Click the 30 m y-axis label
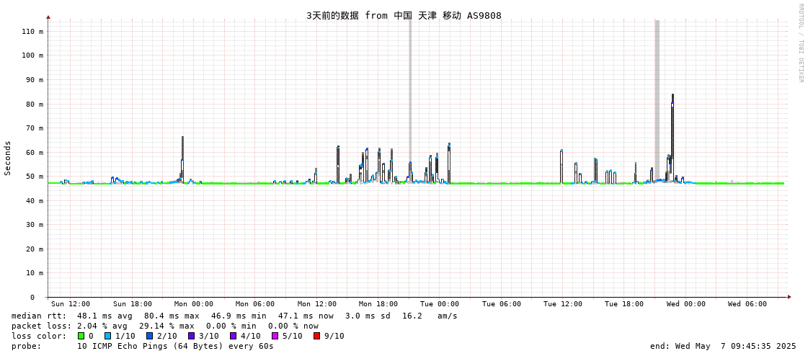Image resolution: width=808 pixels, height=356 pixels. (x=35, y=225)
